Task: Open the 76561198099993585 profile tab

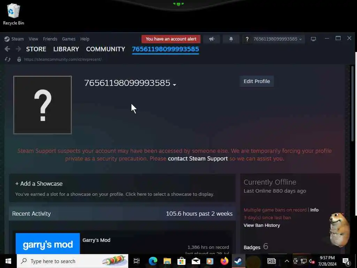Action: [x=165, y=49]
